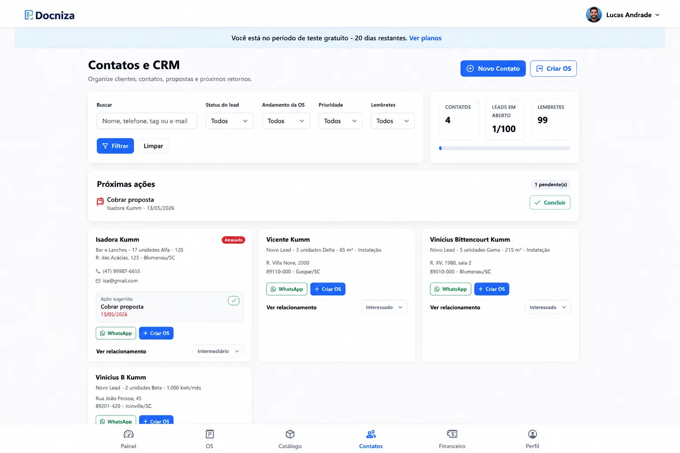
Task: Follow the Ver planos link
Action: click(x=425, y=38)
